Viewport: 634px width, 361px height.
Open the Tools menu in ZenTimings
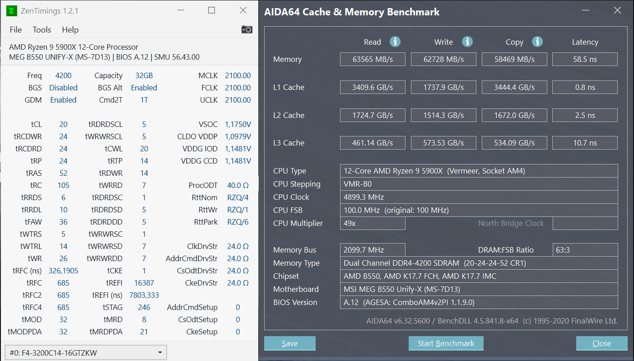(x=42, y=29)
